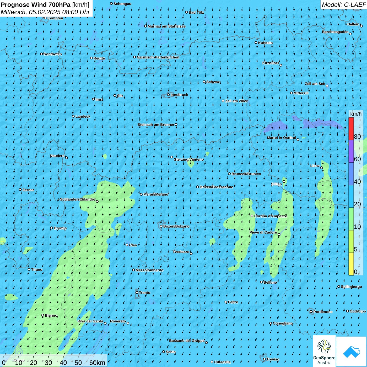Image resolution: width=367 pixels, height=367 pixels.
Task: Select the green 10 km/h legend color
Action: 351,219
